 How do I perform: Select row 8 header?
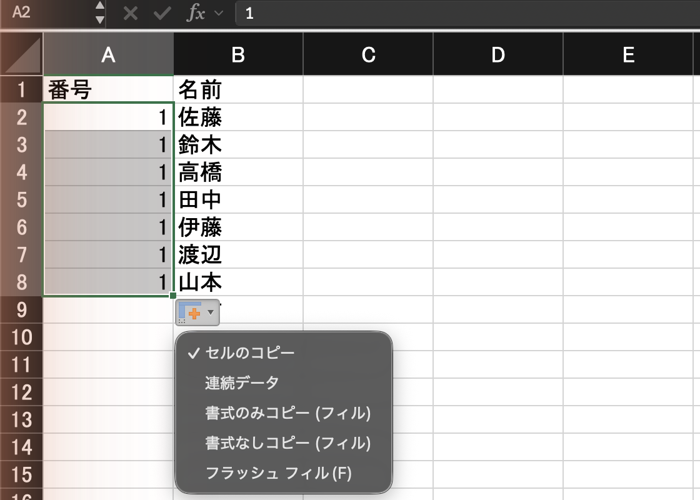21,282
